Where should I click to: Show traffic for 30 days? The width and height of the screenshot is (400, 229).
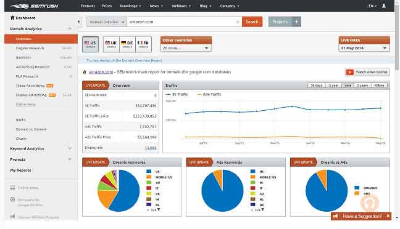[317, 86]
